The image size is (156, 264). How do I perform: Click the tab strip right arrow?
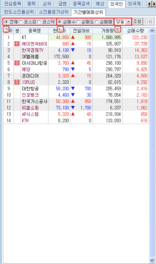coord(154,4)
